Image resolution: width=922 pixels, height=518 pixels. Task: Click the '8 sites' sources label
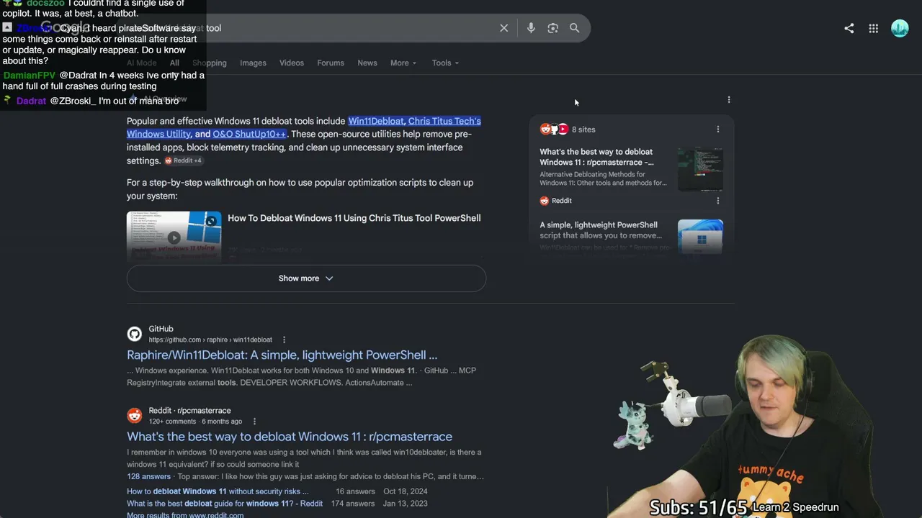point(583,129)
